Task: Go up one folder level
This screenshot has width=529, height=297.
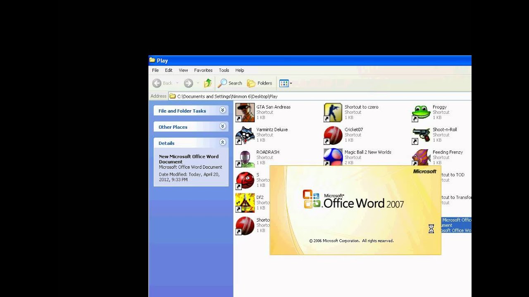Action: click(x=208, y=83)
